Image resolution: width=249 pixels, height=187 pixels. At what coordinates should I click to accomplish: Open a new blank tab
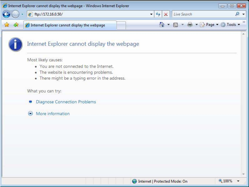121,25
